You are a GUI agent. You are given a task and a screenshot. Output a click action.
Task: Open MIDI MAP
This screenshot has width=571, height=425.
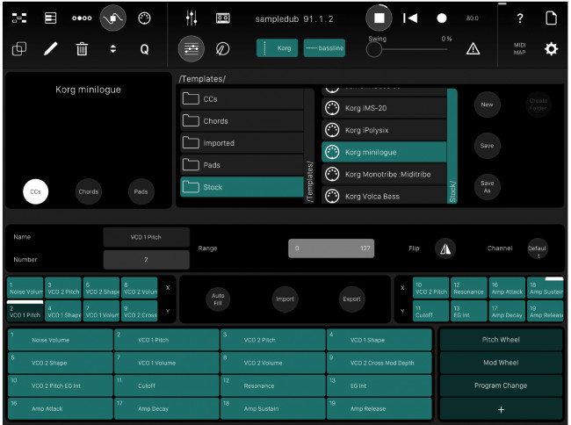[520, 48]
